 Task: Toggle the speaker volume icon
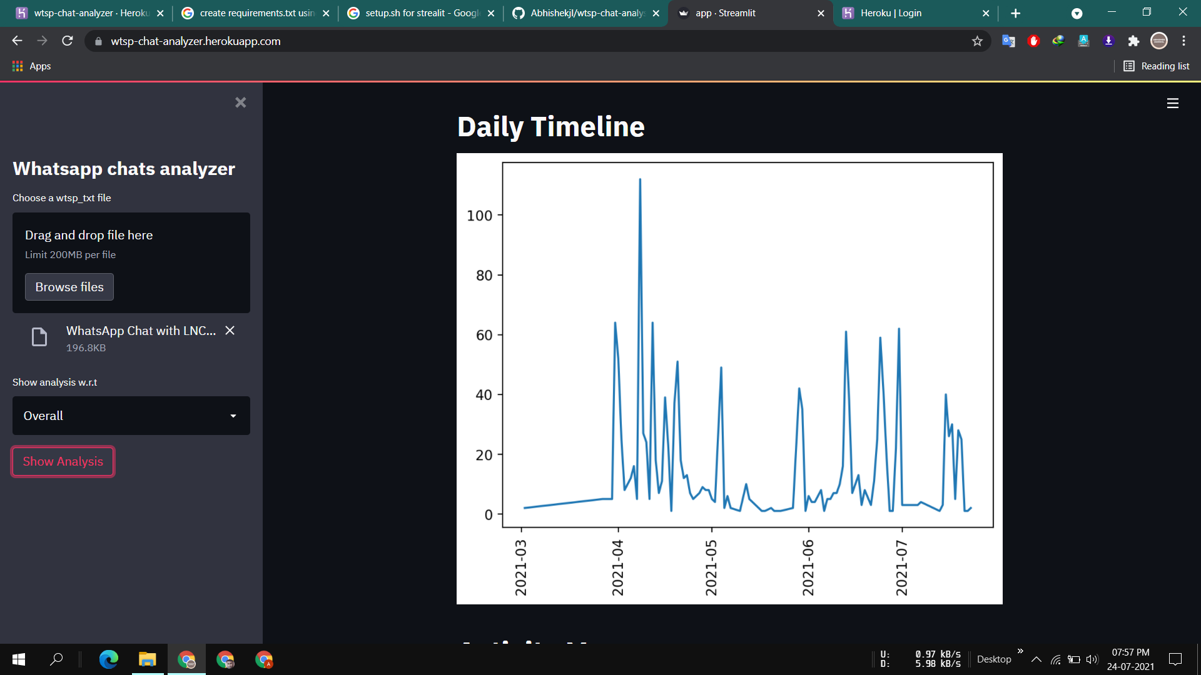(1092, 659)
